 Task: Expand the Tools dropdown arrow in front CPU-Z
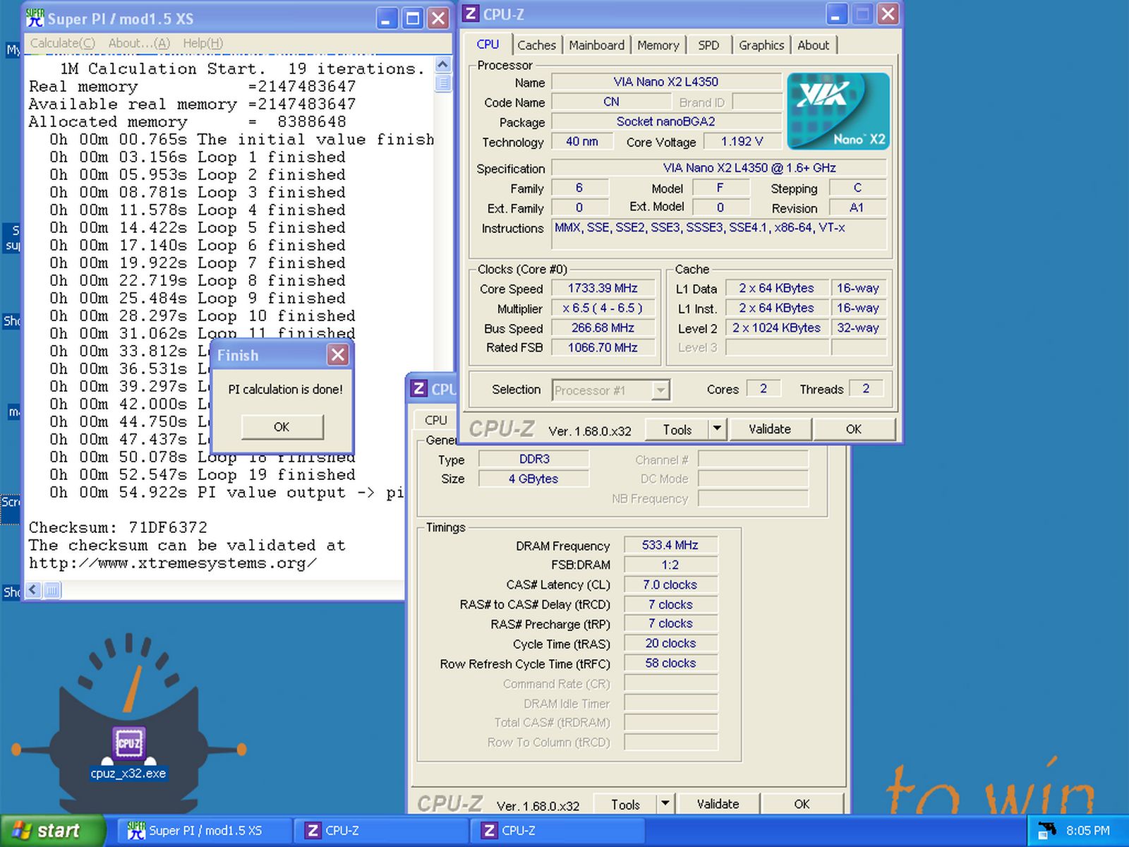tap(717, 429)
